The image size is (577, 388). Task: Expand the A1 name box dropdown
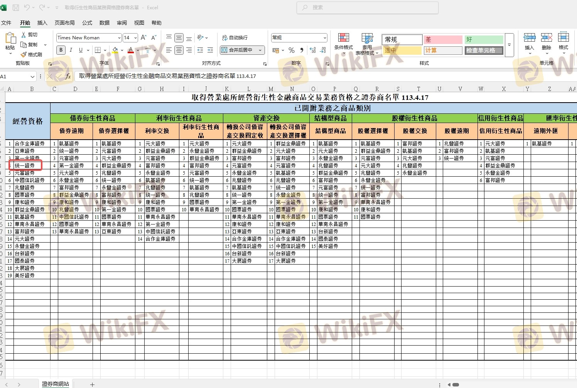pos(32,77)
